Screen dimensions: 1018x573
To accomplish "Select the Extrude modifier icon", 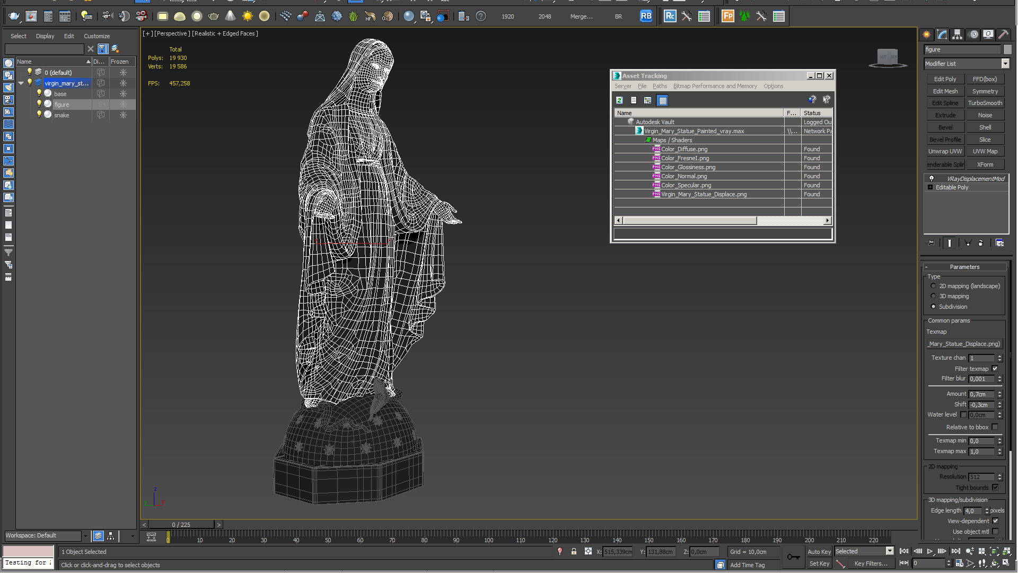I will tap(945, 115).
